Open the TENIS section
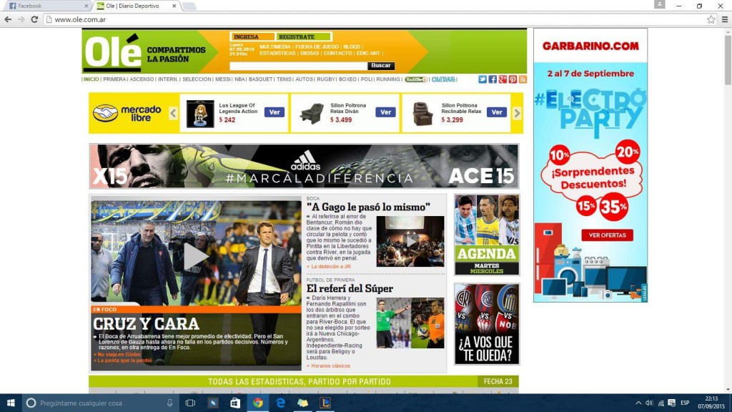Screen dimensions: 732x412 284,79
